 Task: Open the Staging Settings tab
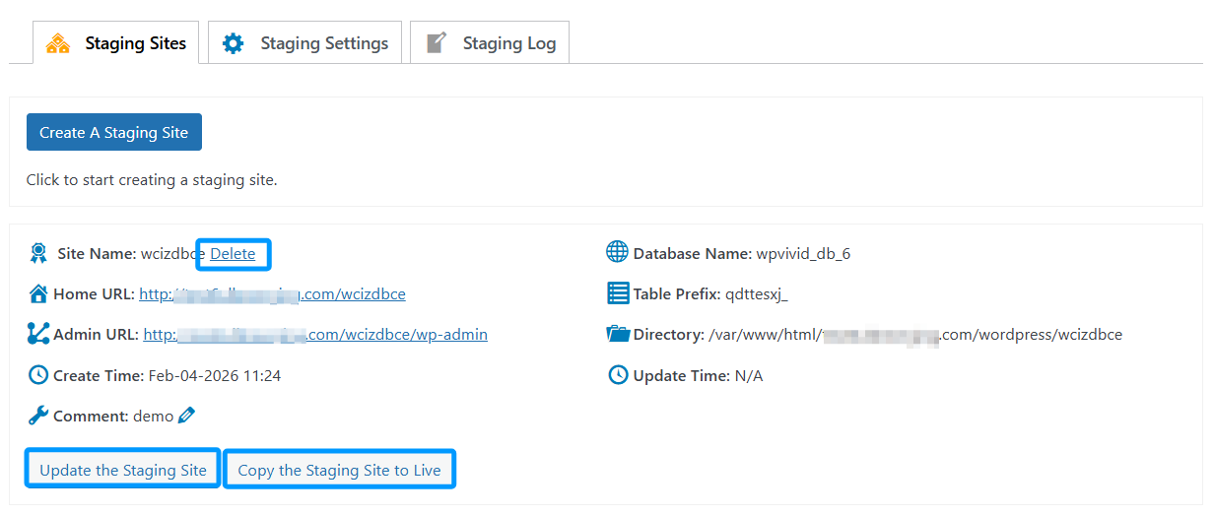pyautogui.click(x=305, y=43)
